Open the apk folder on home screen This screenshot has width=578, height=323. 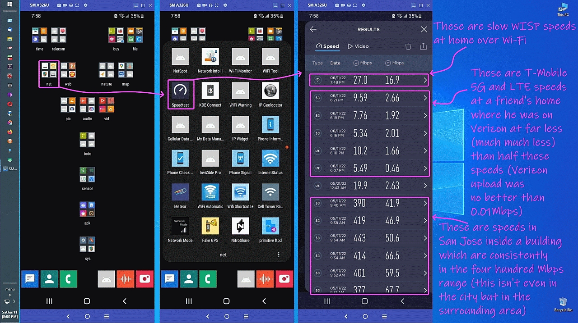pos(87,213)
